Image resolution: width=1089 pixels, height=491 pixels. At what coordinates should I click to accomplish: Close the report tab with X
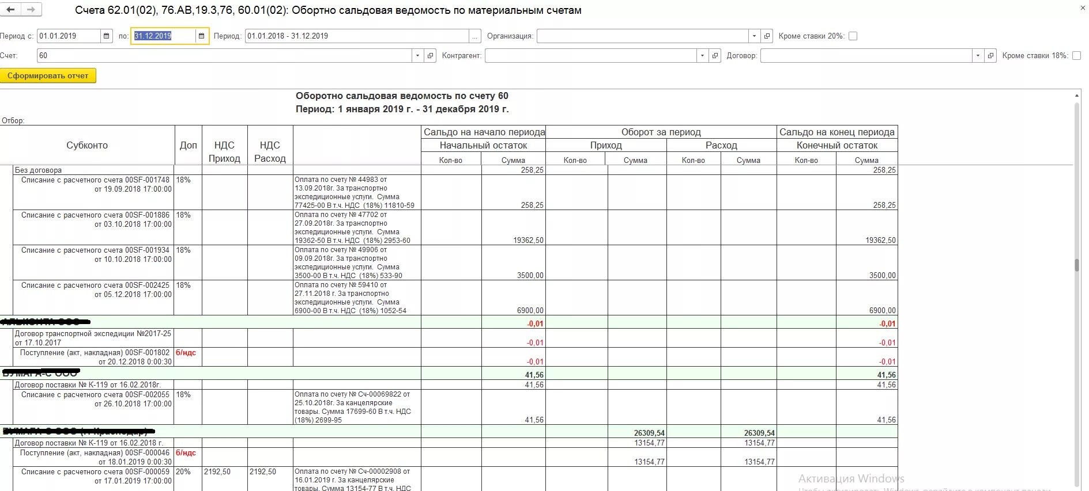(1083, 8)
